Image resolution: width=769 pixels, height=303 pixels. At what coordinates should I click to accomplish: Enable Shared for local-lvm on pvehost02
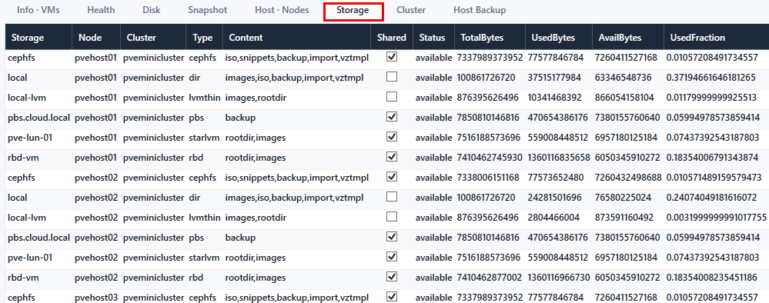tap(391, 217)
